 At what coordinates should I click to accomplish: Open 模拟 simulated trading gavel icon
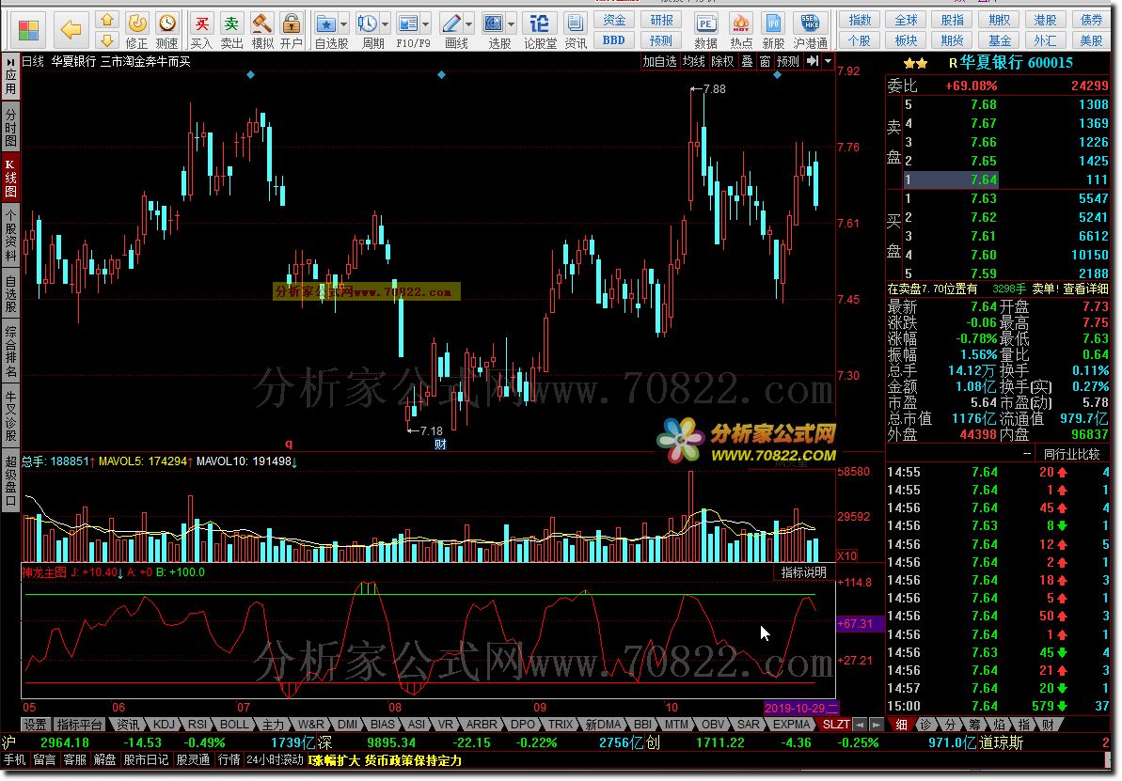tap(261, 31)
